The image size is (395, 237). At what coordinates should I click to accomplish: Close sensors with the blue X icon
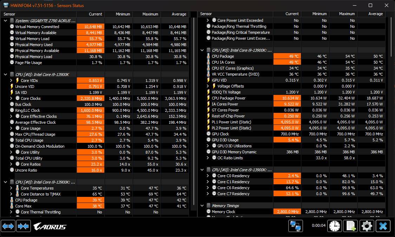point(383,226)
